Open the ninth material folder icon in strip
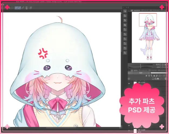Viewport: 169px width, 134px height. pos(125,48)
